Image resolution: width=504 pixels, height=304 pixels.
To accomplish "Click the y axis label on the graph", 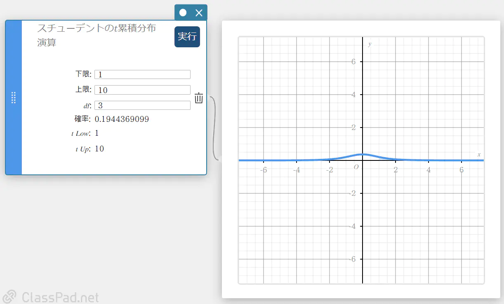I will point(370,44).
